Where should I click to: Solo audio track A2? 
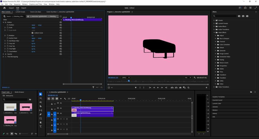(x=64, y=124)
